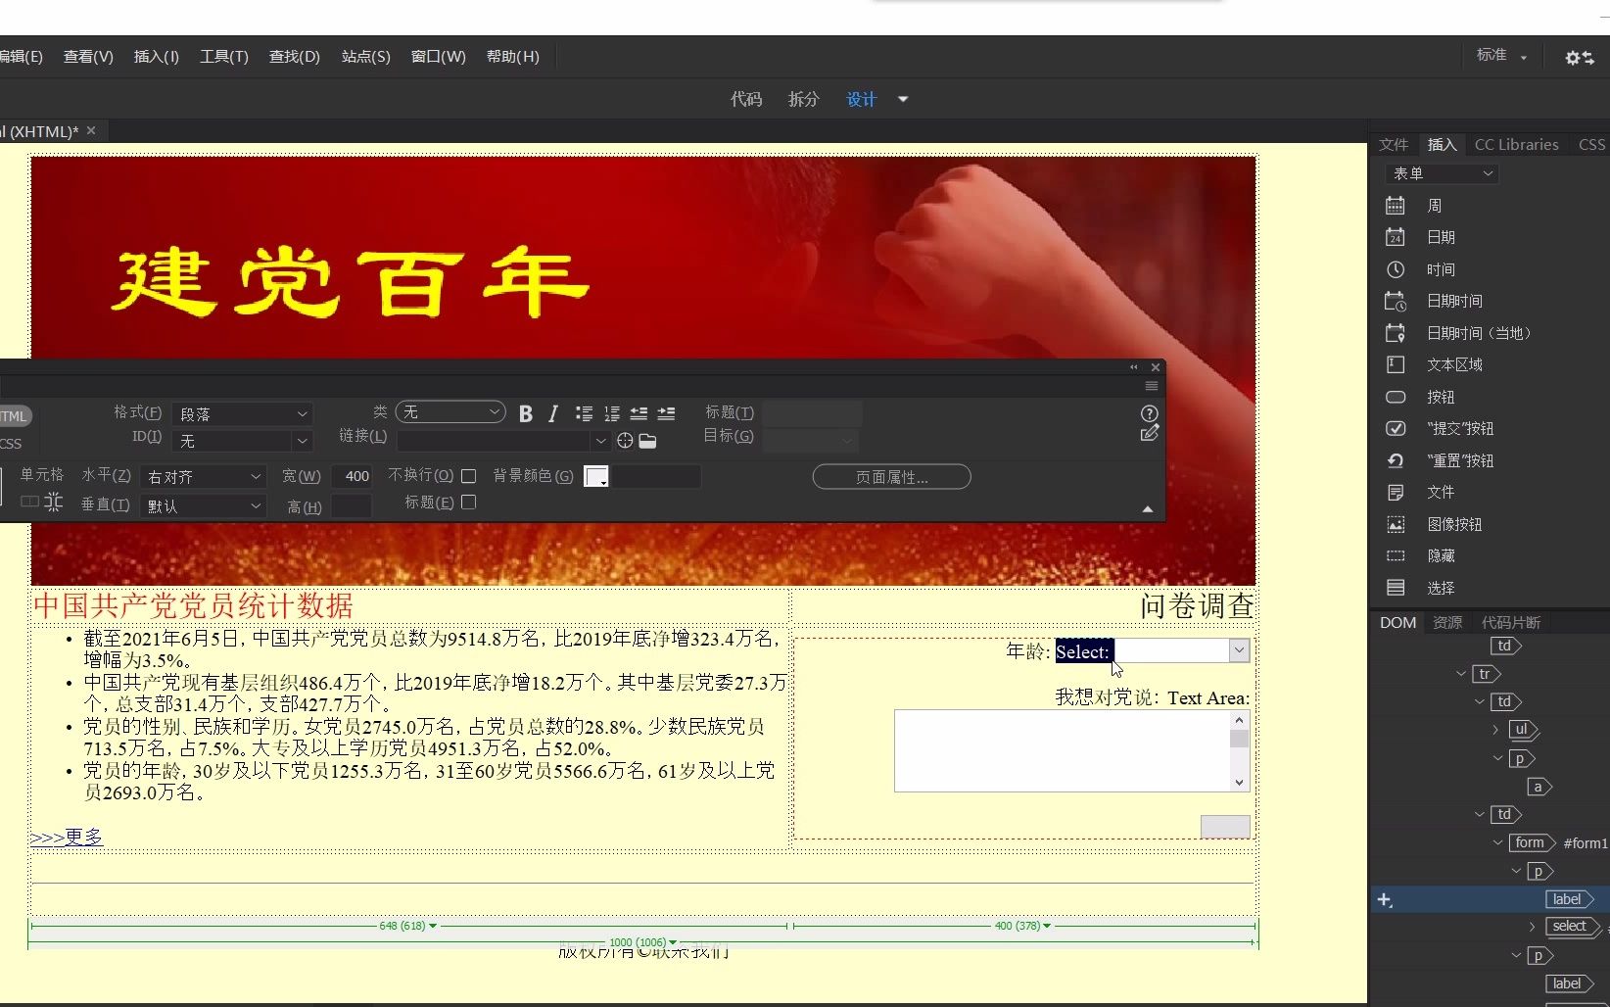This screenshot has width=1610, height=1007.
Task: Click the quick tag editor icon
Action: pyautogui.click(x=1150, y=434)
